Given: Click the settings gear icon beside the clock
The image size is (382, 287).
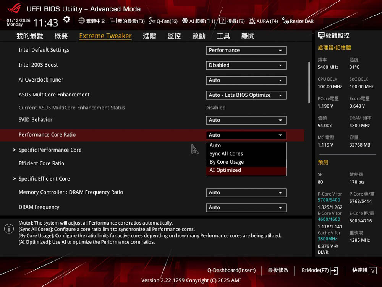Looking at the screenshot, I should click(x=67, y=20).
